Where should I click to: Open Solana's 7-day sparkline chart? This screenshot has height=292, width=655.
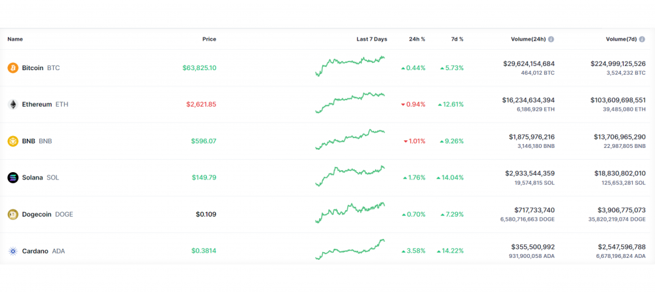[350, 176]
